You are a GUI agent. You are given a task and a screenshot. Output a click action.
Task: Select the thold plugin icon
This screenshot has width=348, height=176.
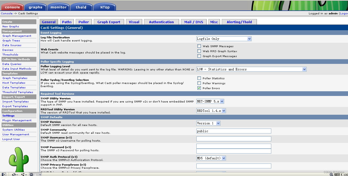point(81,6)
